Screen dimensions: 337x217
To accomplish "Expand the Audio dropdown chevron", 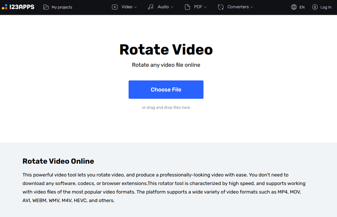I will 172,7.
